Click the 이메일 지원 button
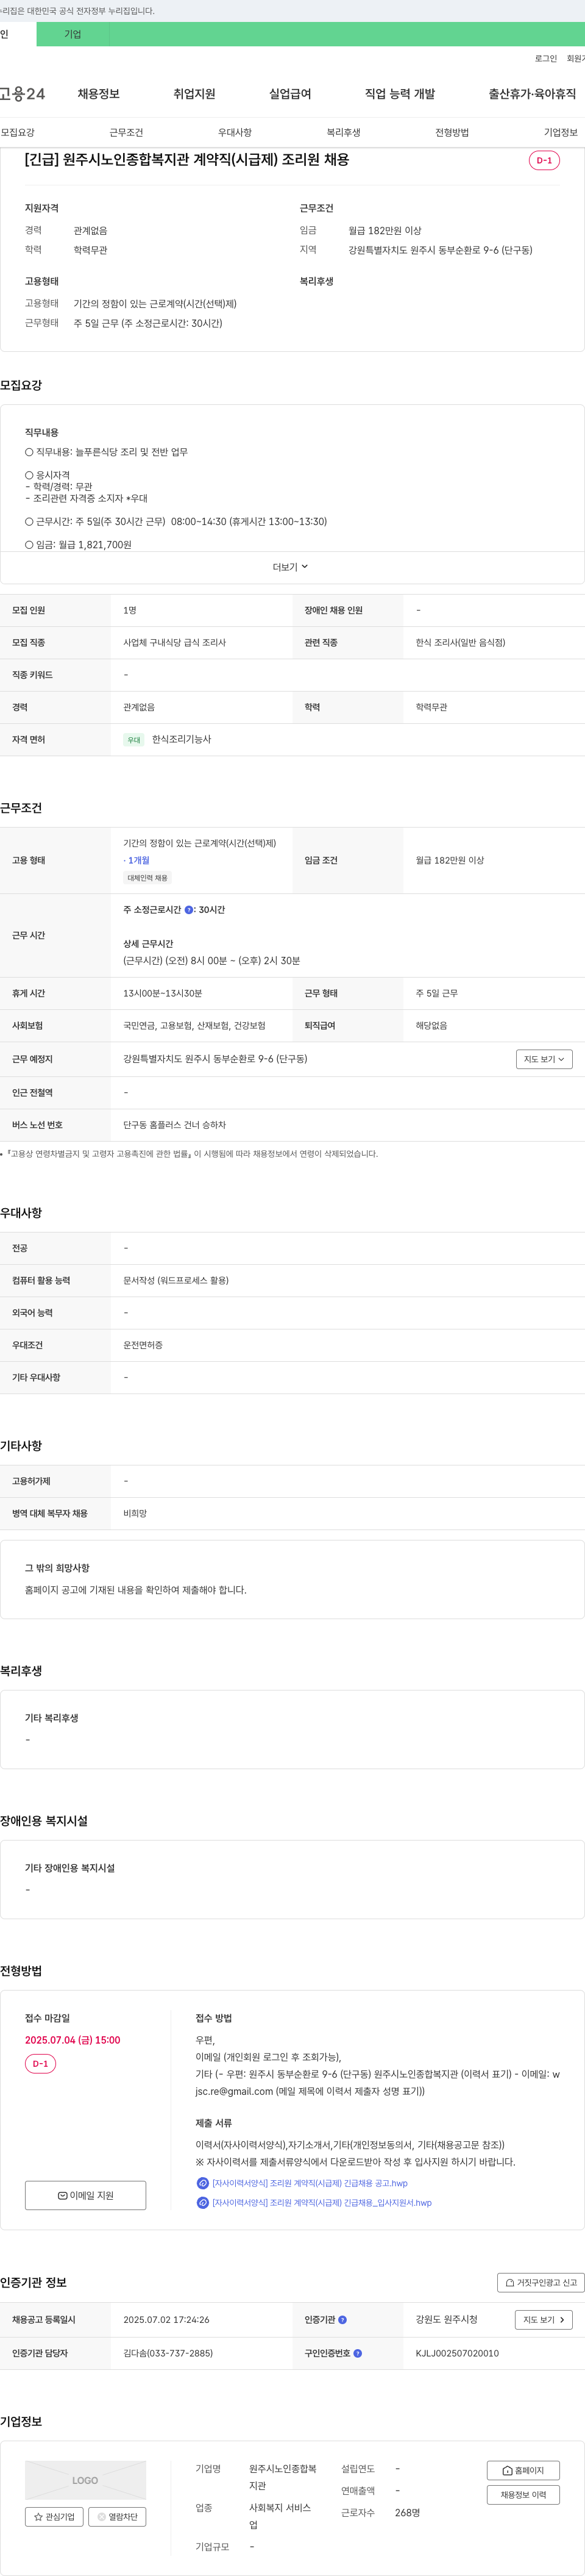The image size is (585, 2576). point(85,2195)
